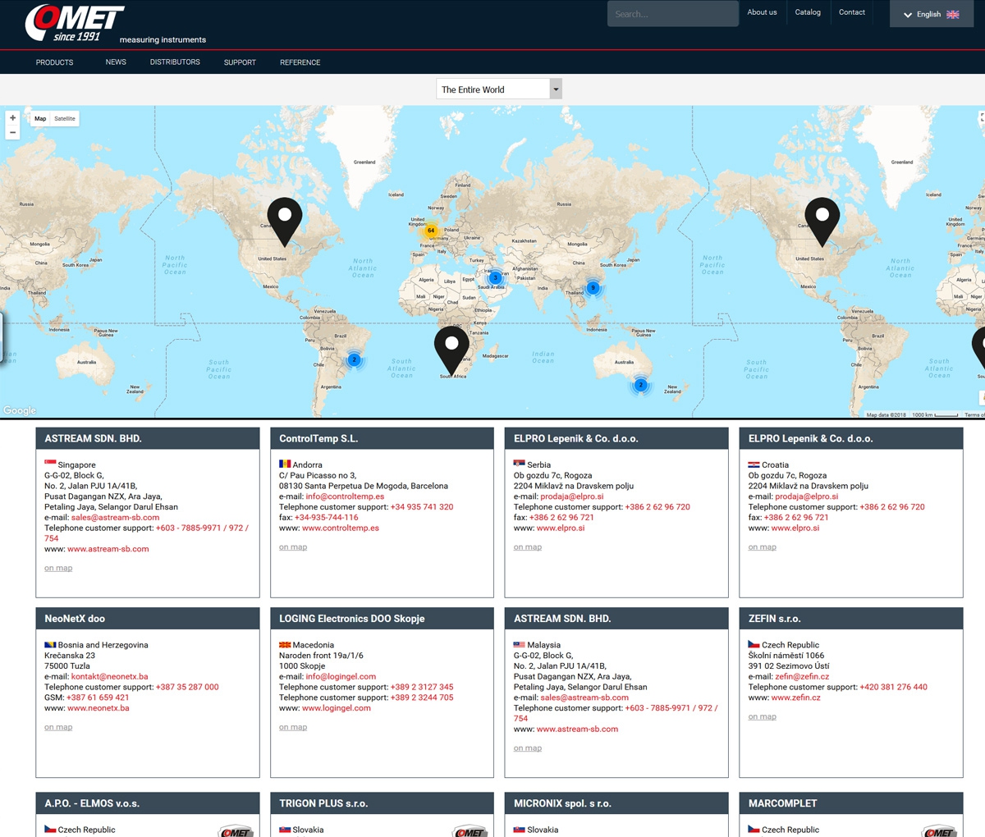Email kontakt@neonetx.ba
Screen dimensions: 985x837
coord(110,677)
